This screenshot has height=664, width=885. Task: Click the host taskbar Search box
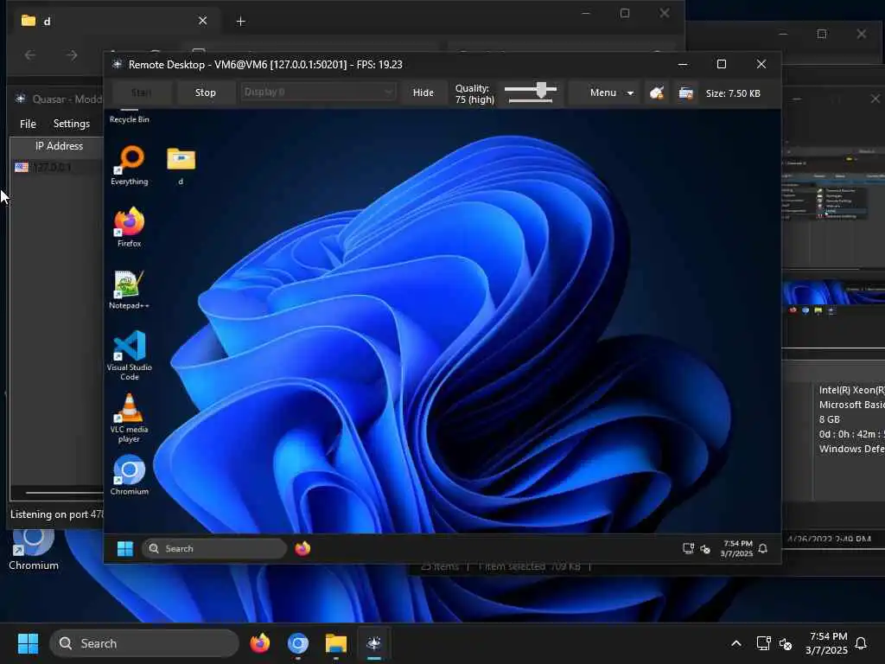(x=144, y=643)
